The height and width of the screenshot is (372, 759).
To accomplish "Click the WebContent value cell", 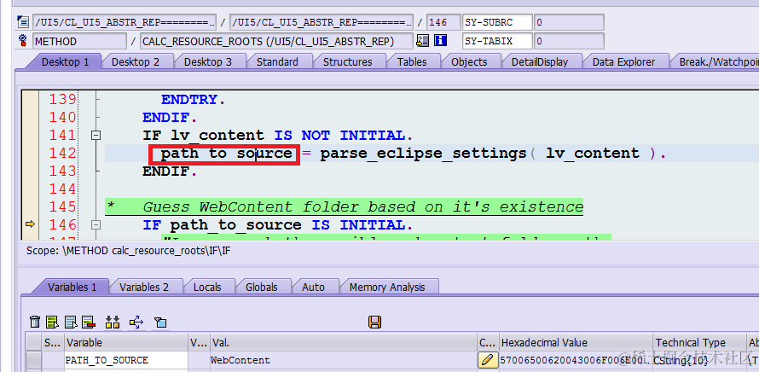I will (x=344, y=360).
